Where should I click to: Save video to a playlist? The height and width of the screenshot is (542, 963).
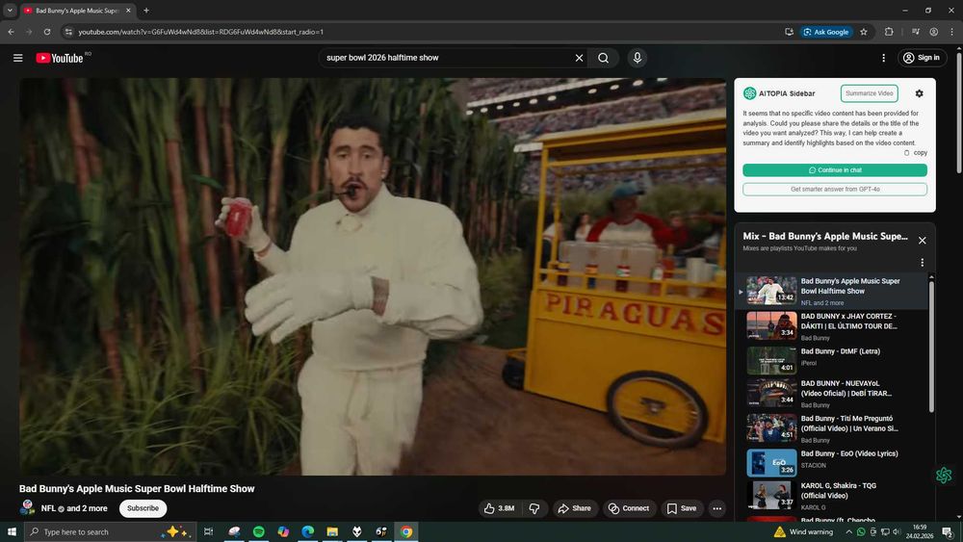(x=682, y=508)
